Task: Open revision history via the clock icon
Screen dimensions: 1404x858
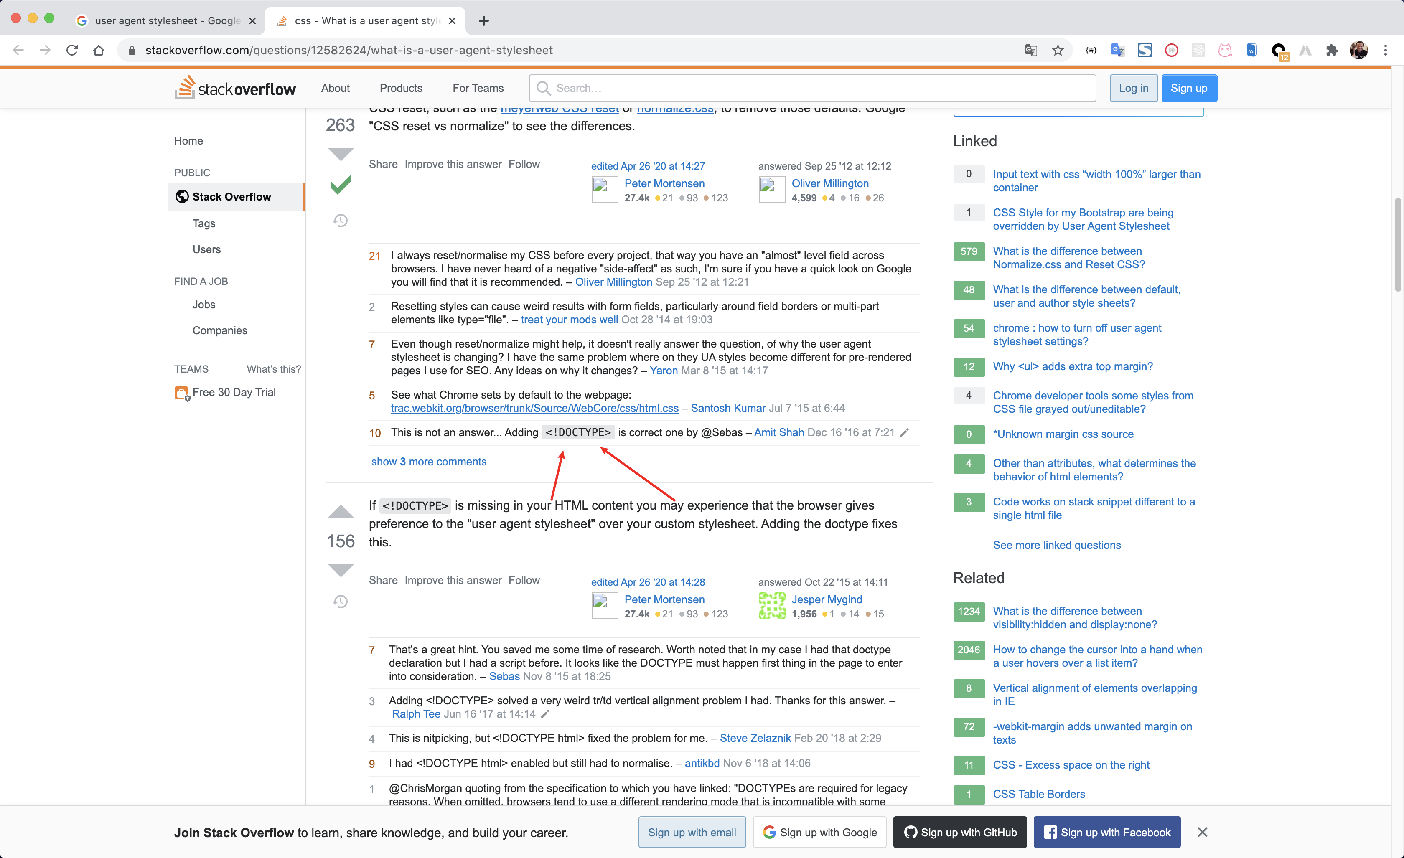Action: [x=340, y=221]
